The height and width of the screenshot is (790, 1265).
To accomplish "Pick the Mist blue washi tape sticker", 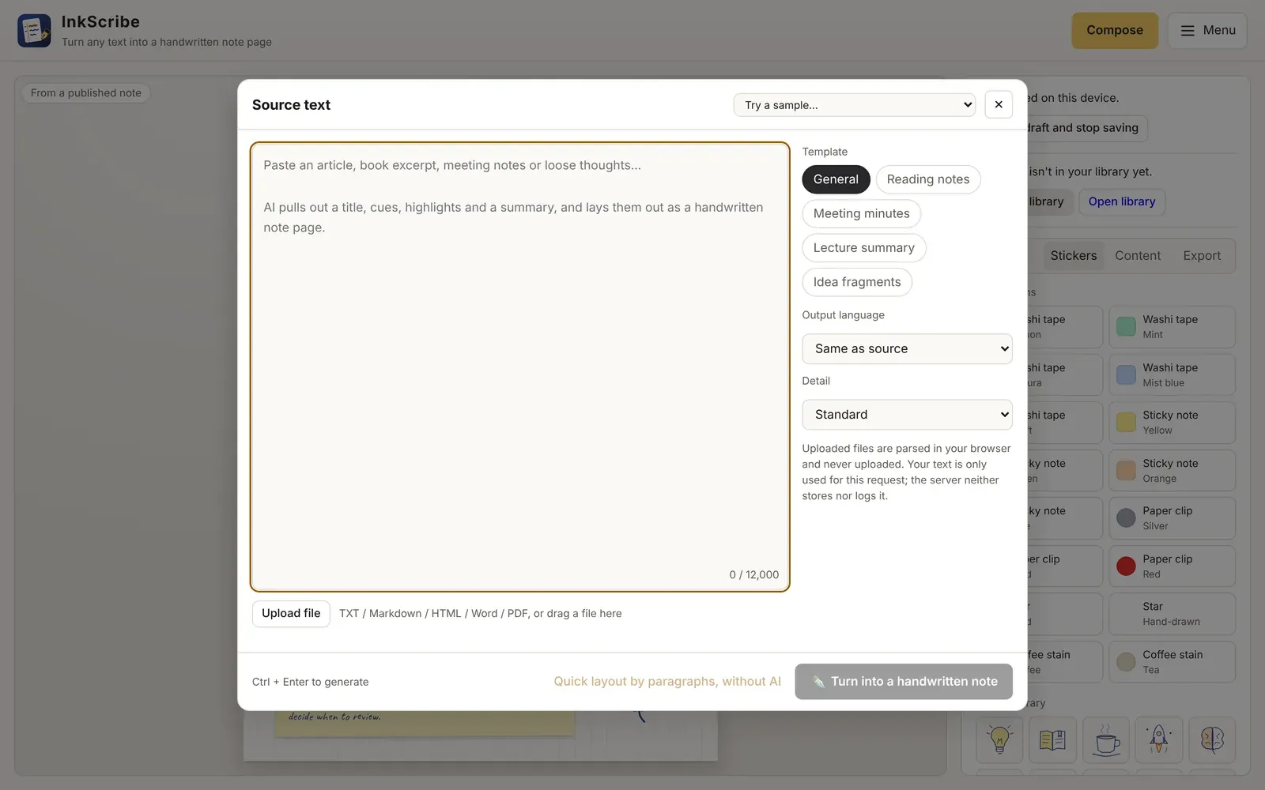I will coord(1172,375).
